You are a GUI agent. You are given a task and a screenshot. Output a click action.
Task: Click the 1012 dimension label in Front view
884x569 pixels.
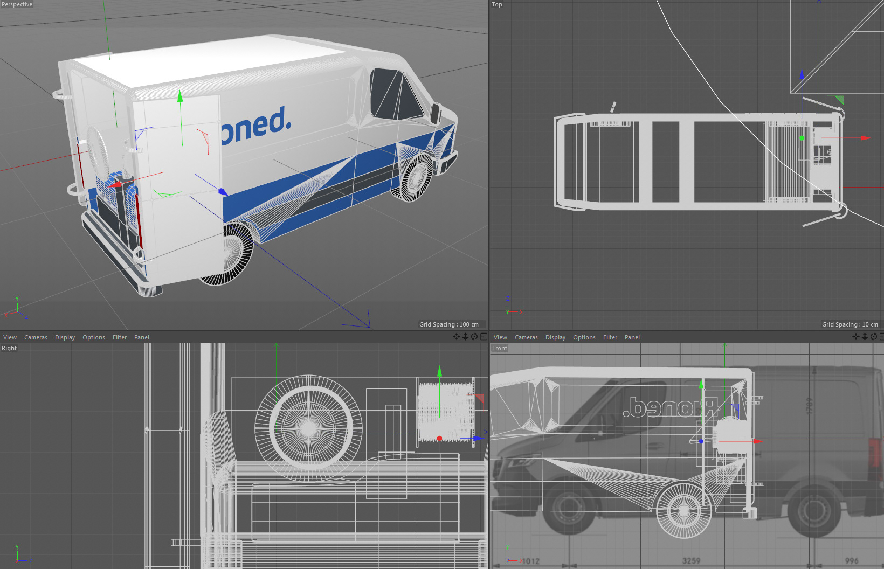[x=530, y=561]
